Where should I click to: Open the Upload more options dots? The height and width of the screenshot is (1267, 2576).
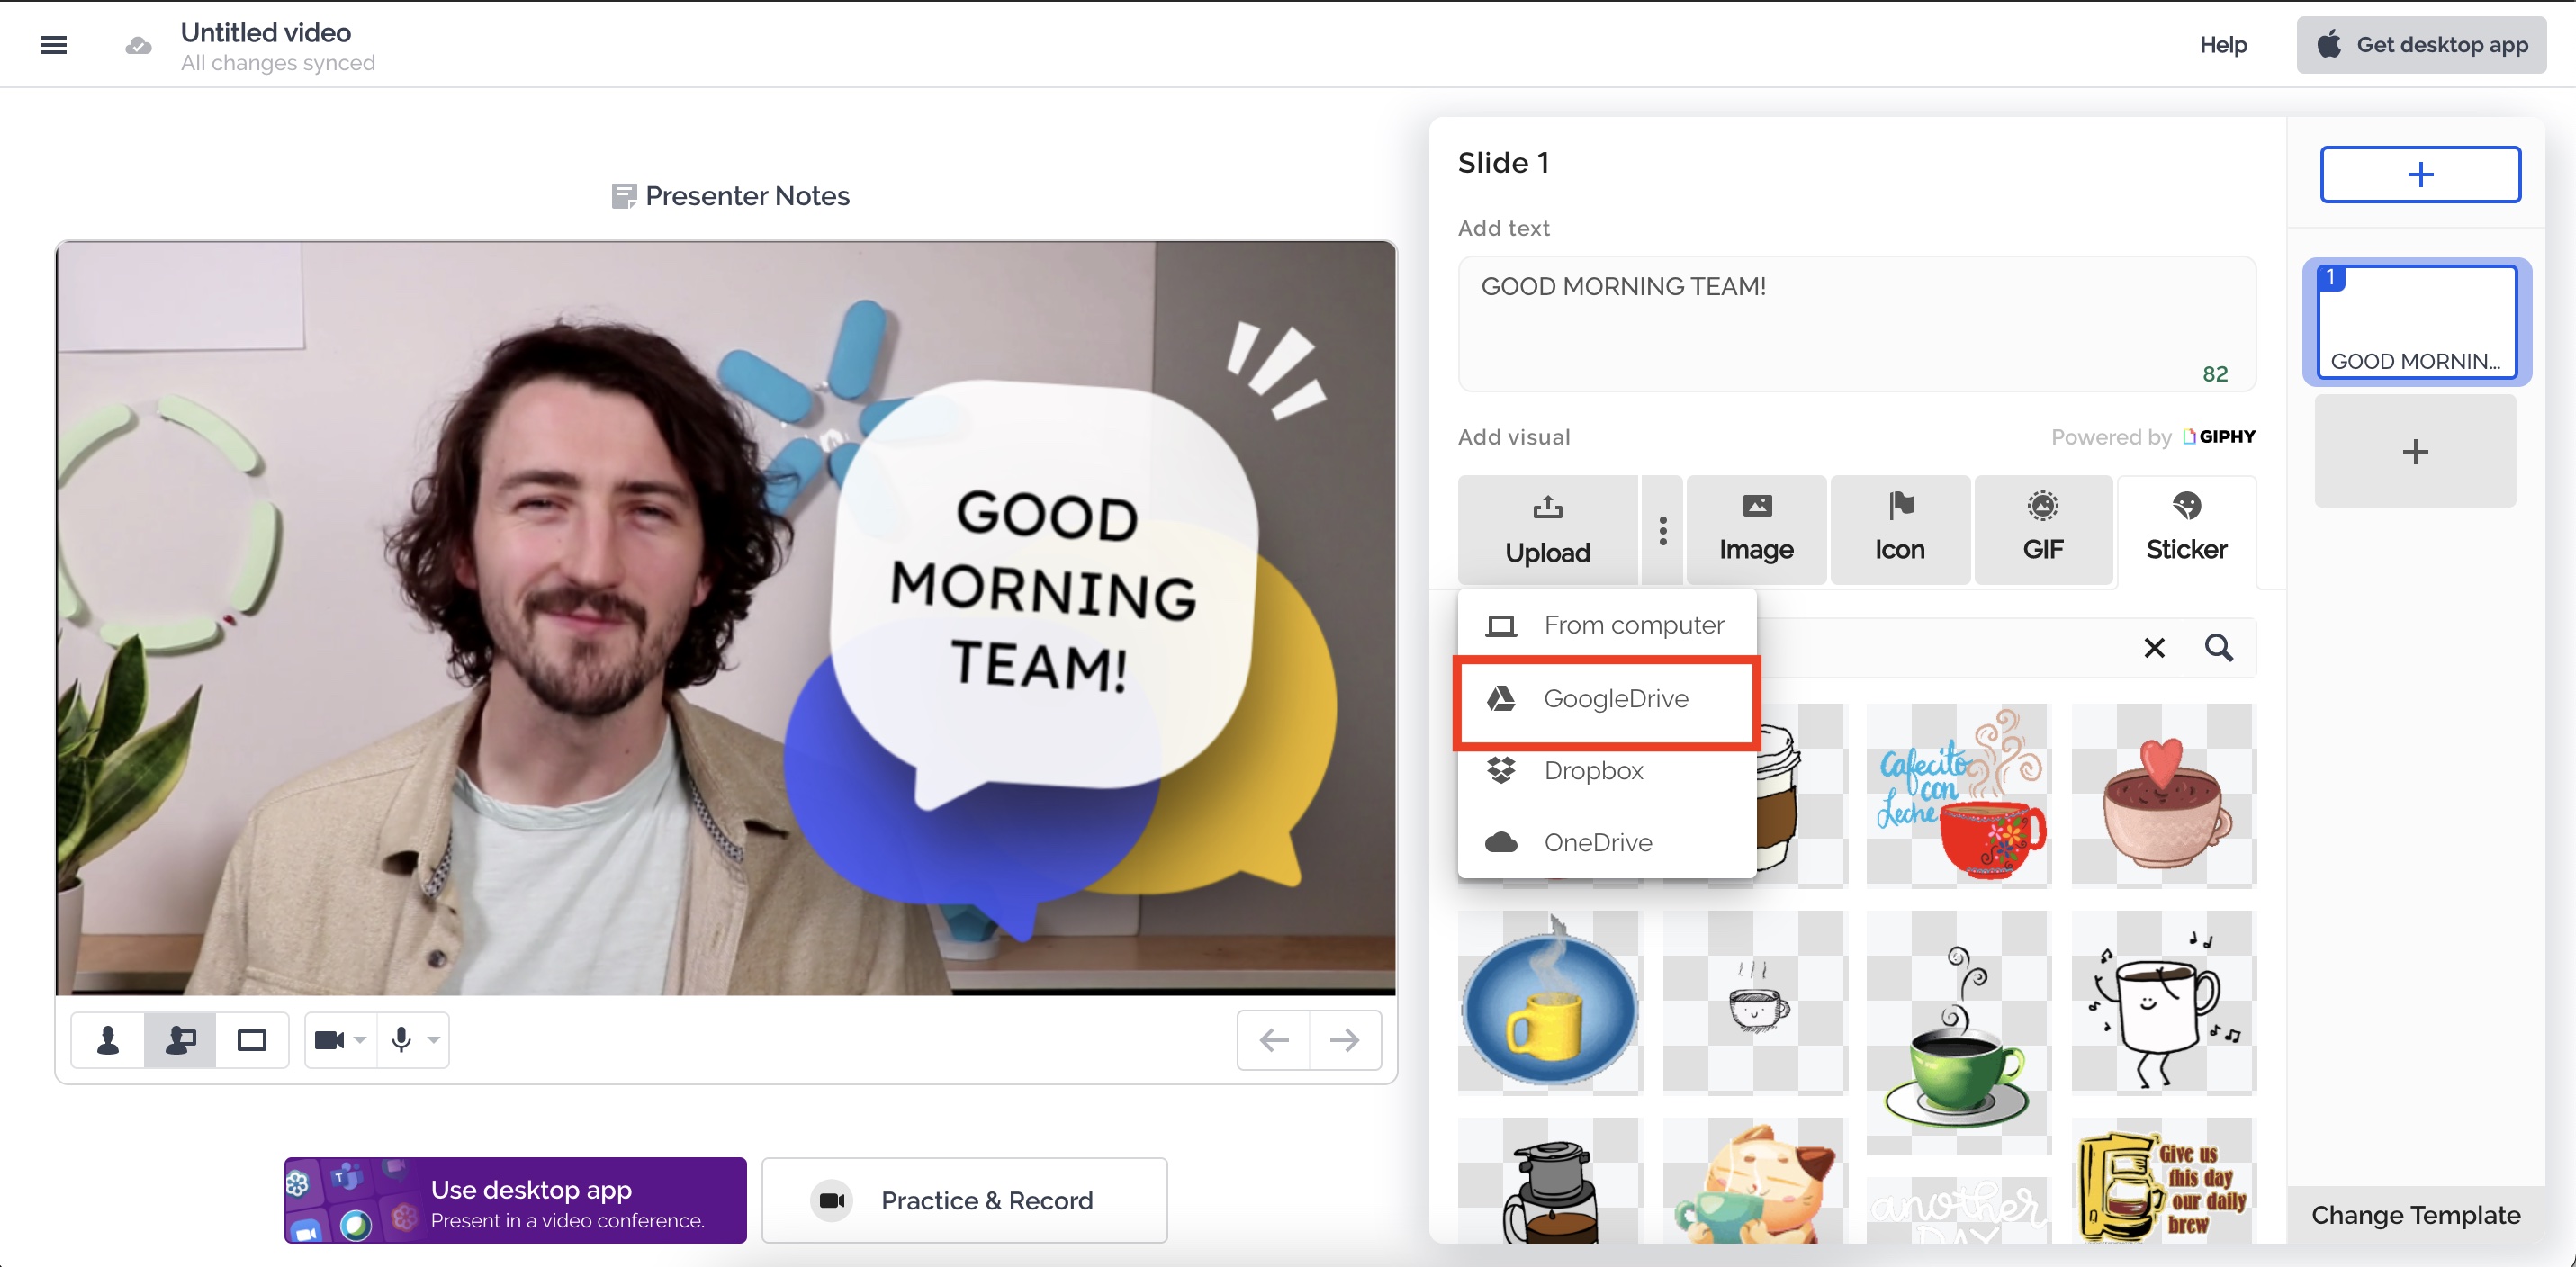tap(1662, 531)
